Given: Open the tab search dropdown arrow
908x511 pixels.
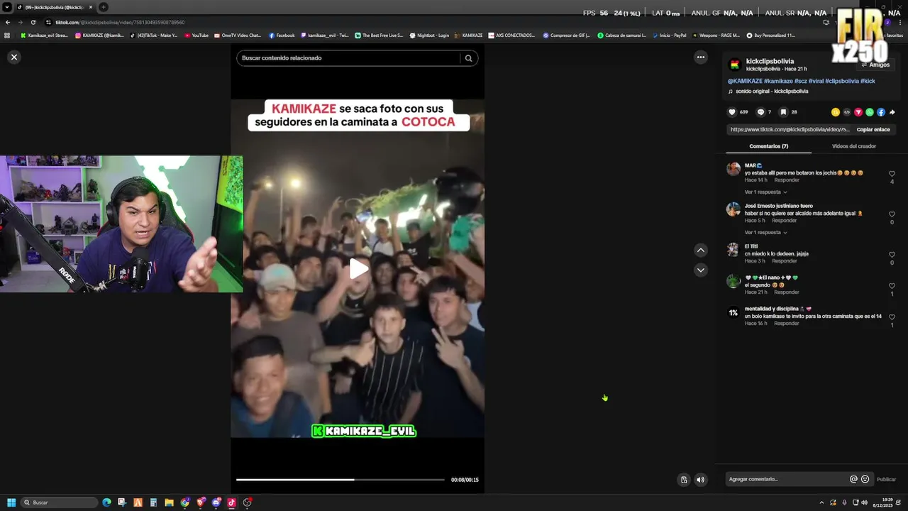Looking at the screenshot, I should click(x=6, y=7).
